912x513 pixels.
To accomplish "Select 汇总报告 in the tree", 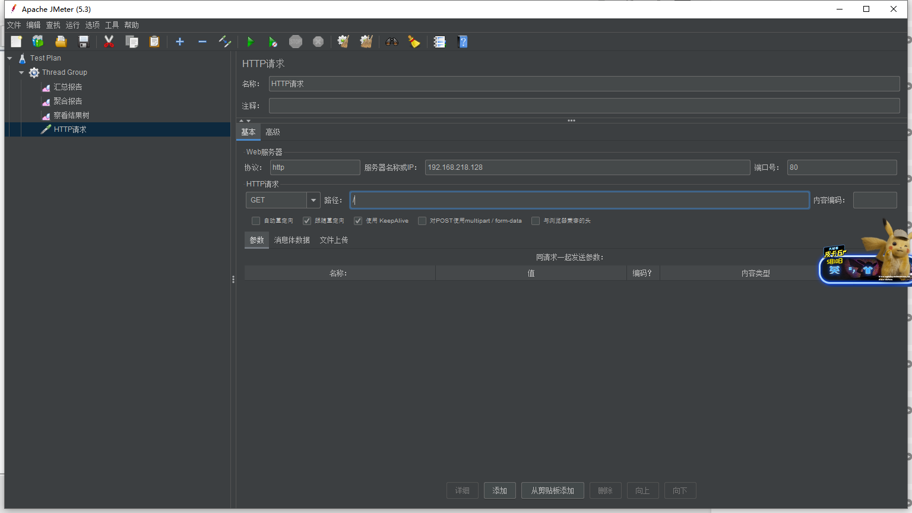I will tap(68, 87).
